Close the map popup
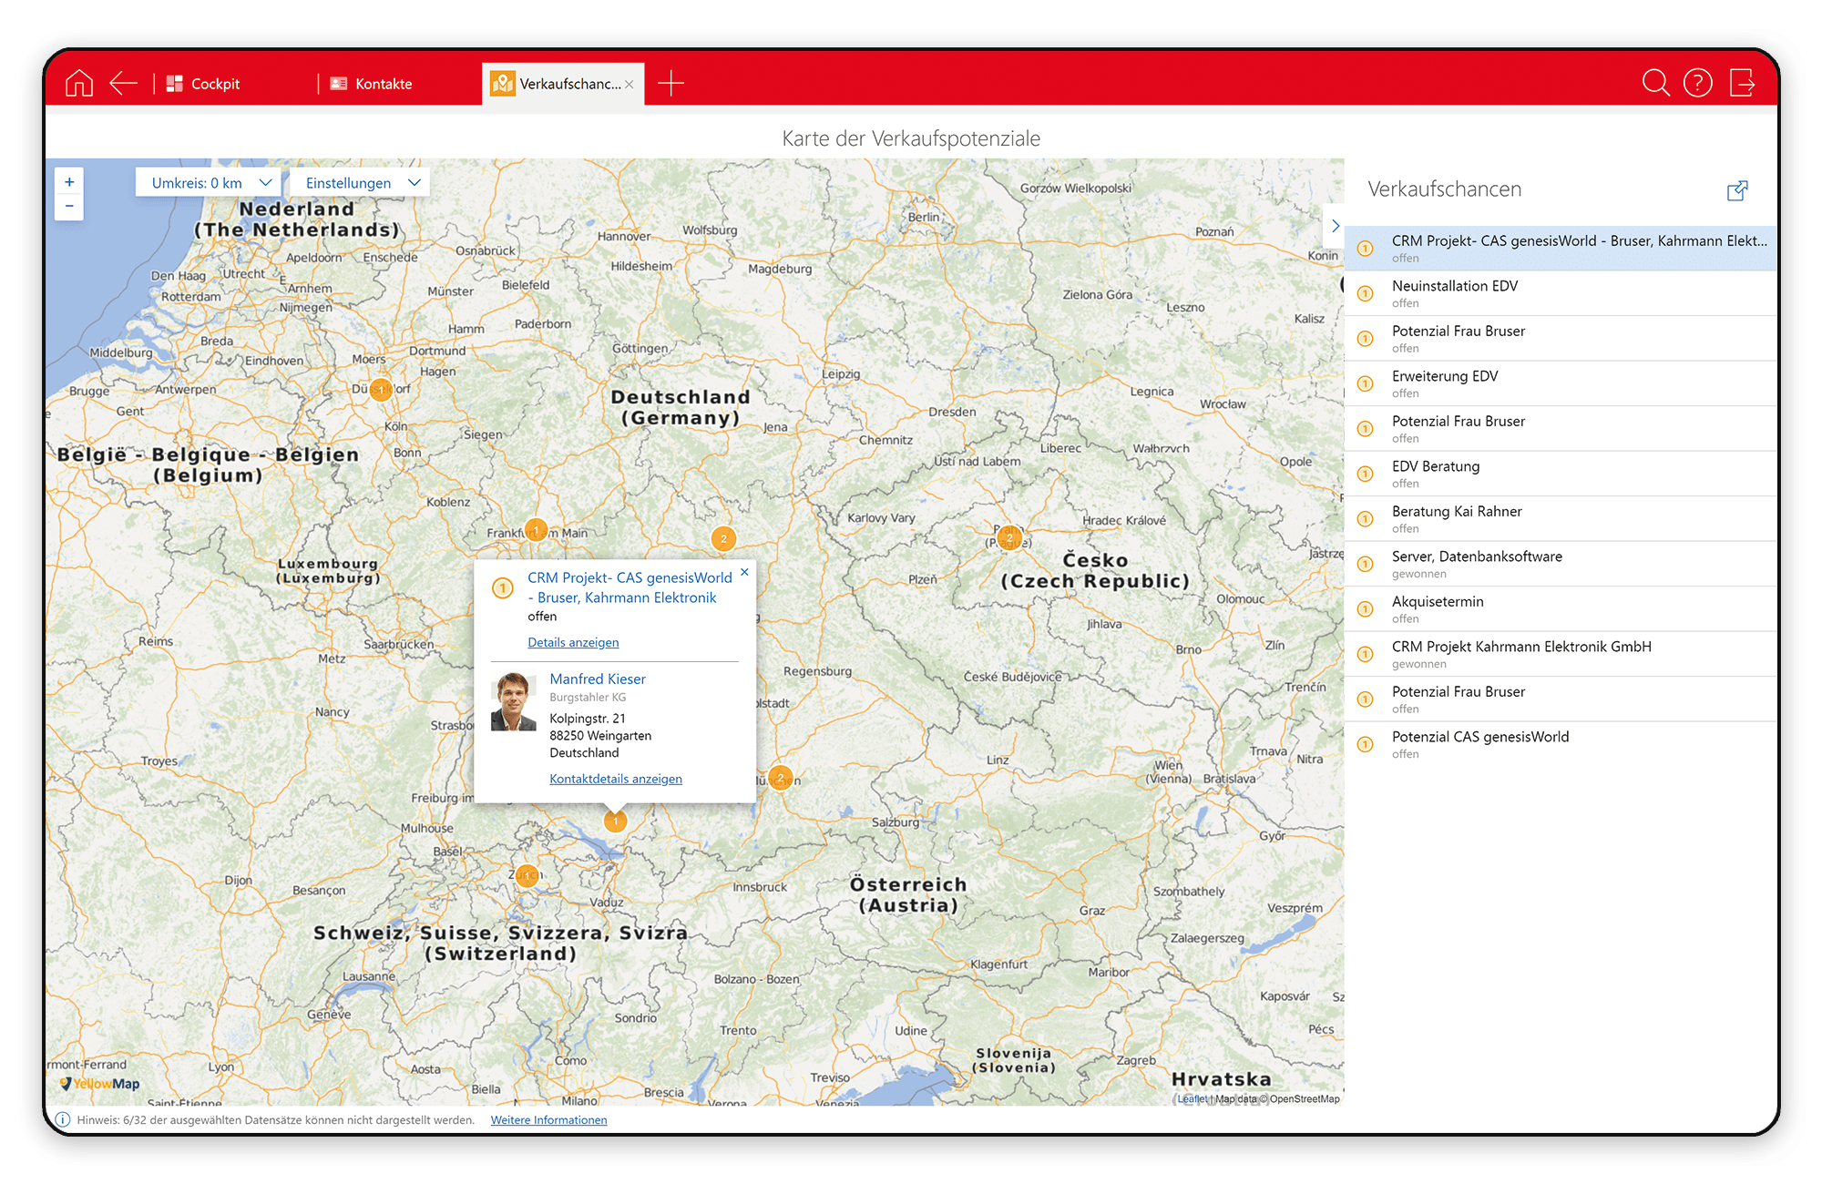 click(x=744, y=572)
